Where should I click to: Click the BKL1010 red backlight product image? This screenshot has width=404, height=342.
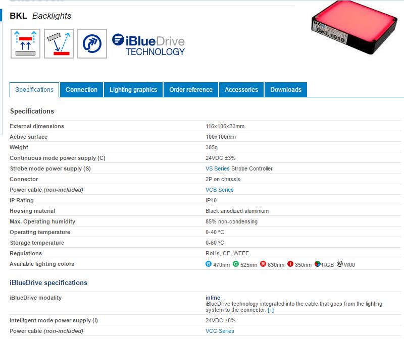click(x=355, y=28)
